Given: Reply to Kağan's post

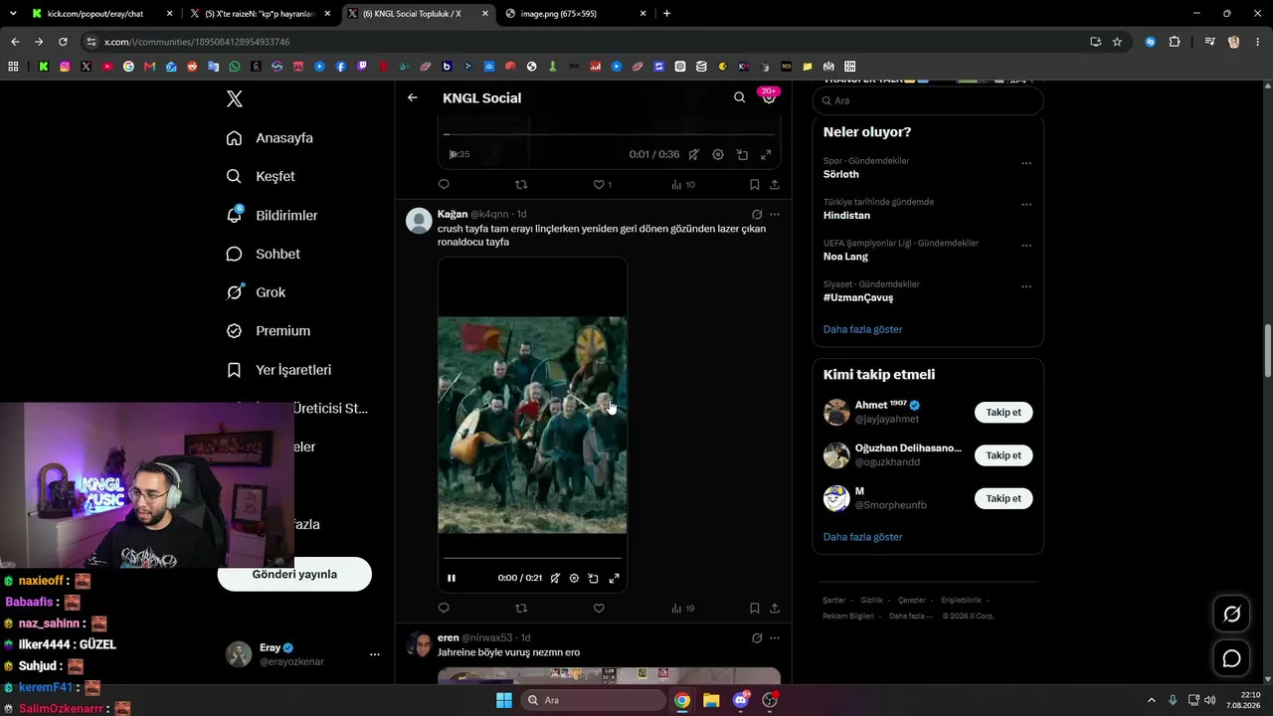Looking at the screenshot, I should coord(444,609).
